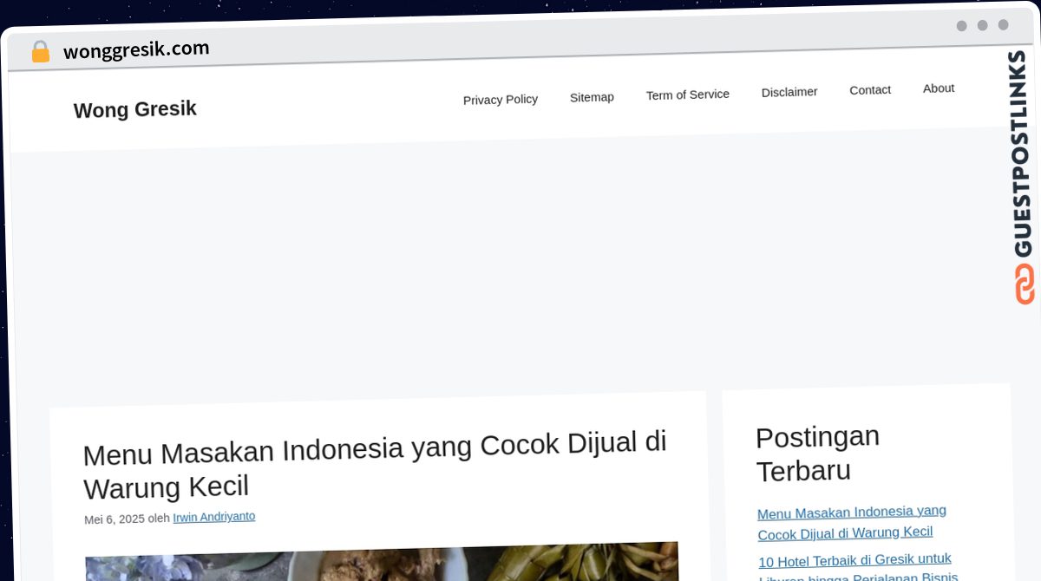The height and width of the screenshot is (581, 1041).
Task: Open article title Menu Masakan Indonesia
Action: (x=375, y=465)
